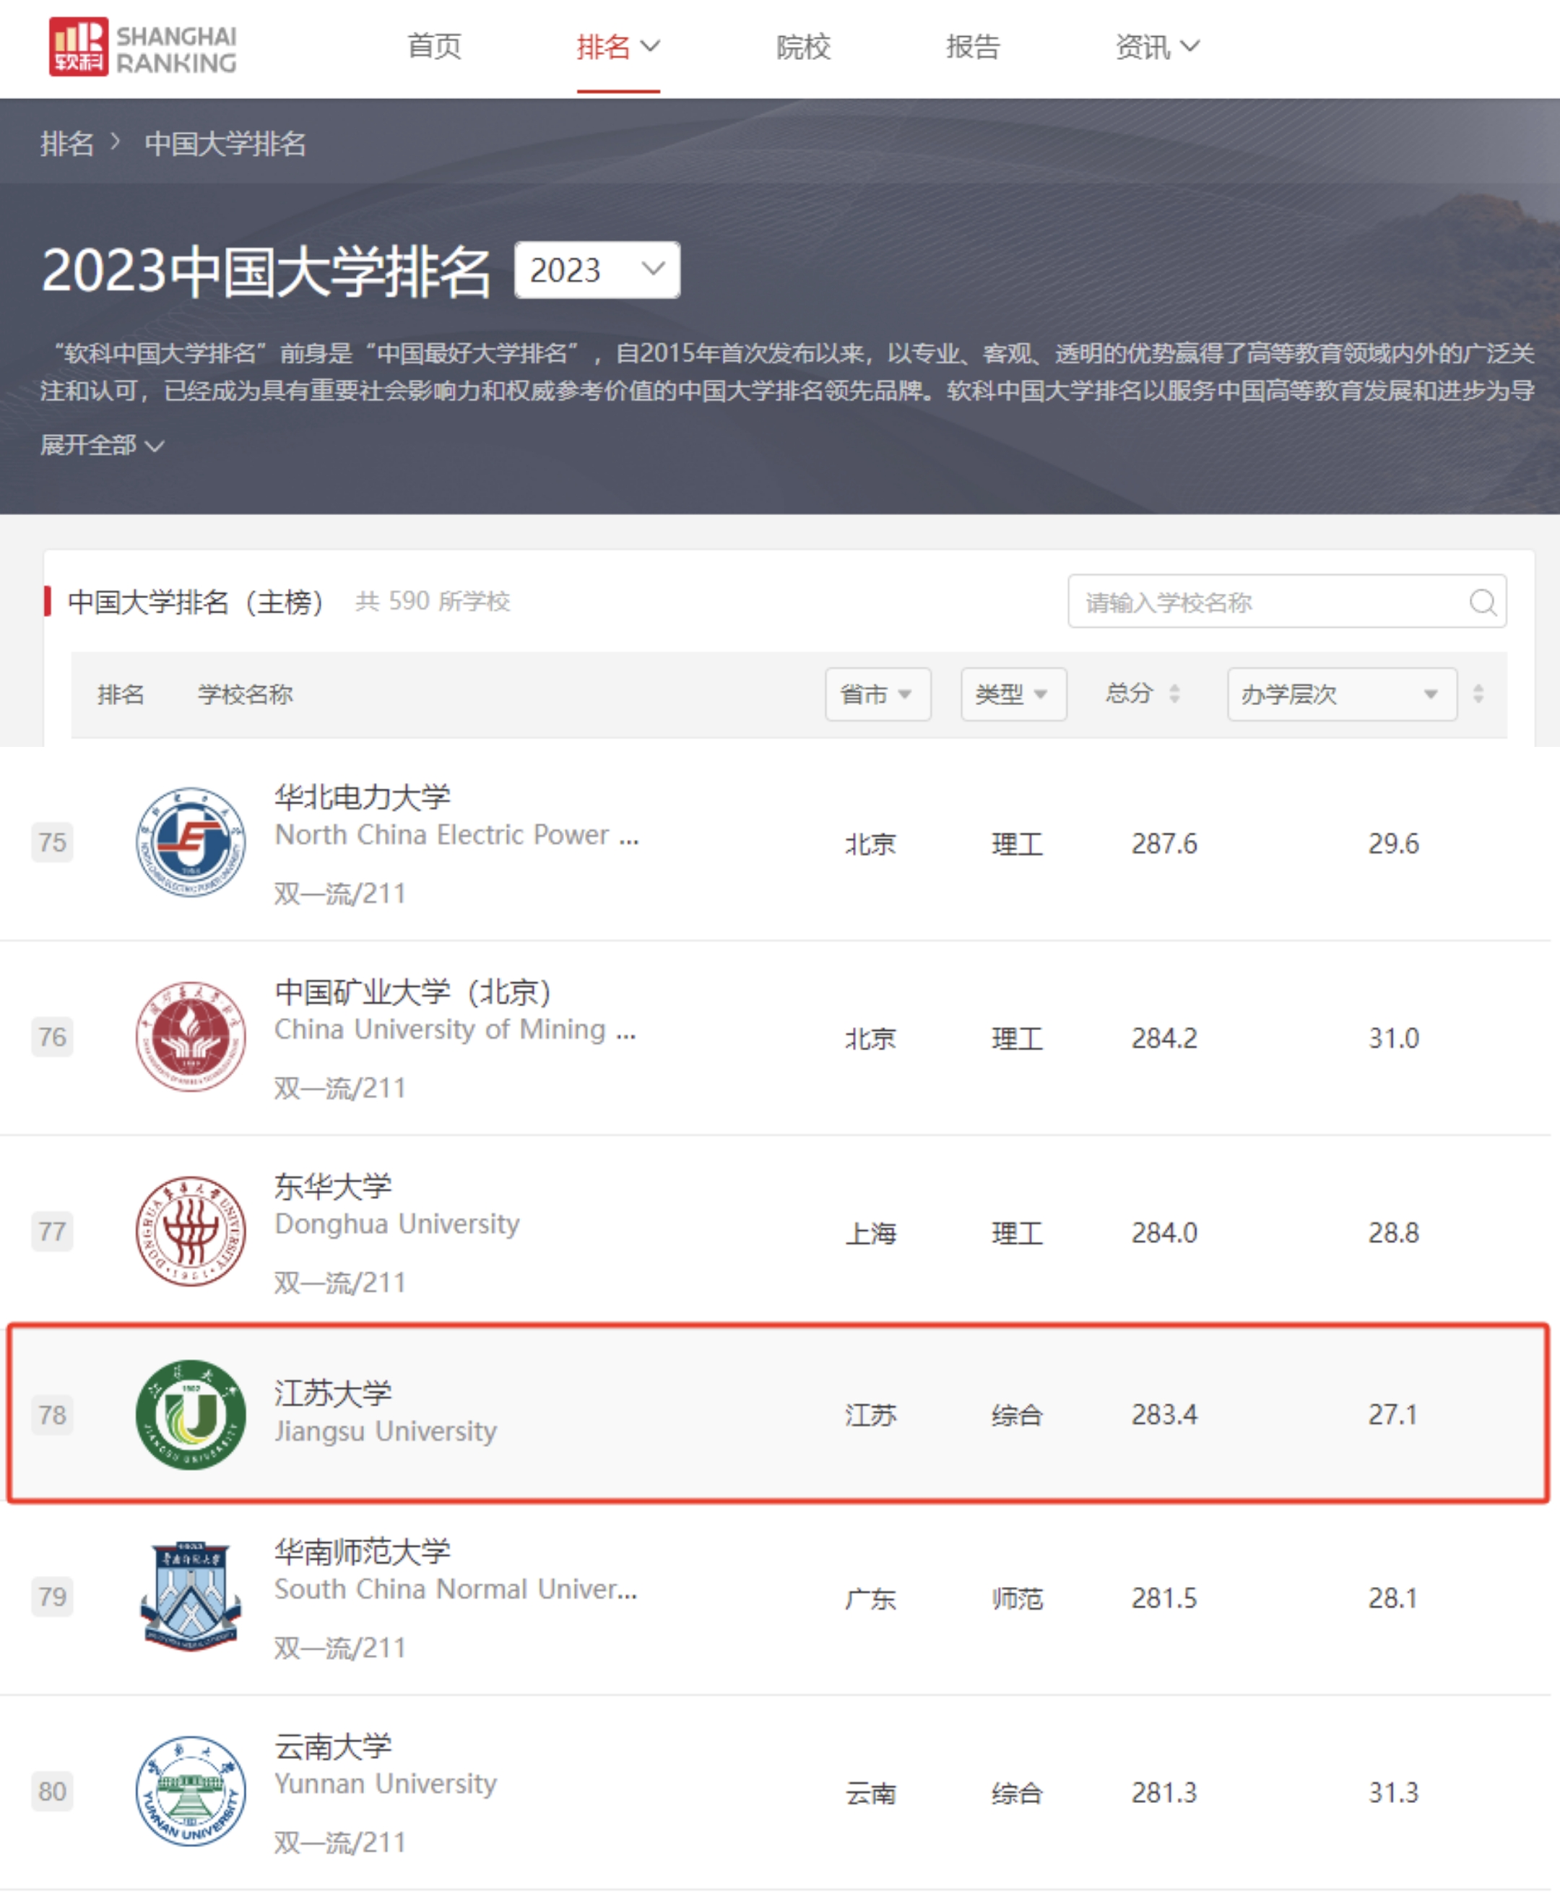Open the 类型 type filter
Viewport: 1560px width, 1894px height.
tap(1013, 694)
